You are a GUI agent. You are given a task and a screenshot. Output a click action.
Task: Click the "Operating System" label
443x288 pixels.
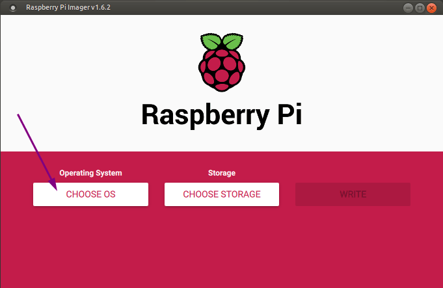(x=90, y=173)
